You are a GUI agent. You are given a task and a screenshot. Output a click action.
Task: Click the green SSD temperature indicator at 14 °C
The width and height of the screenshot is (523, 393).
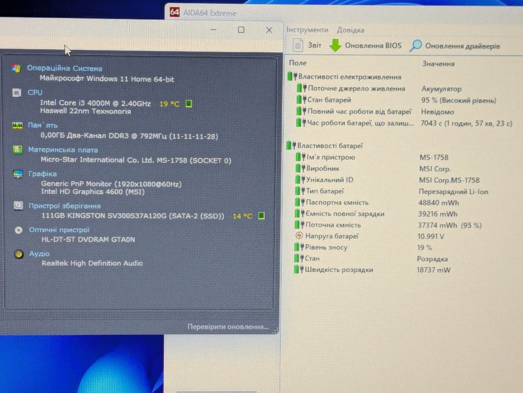[261, 216]
